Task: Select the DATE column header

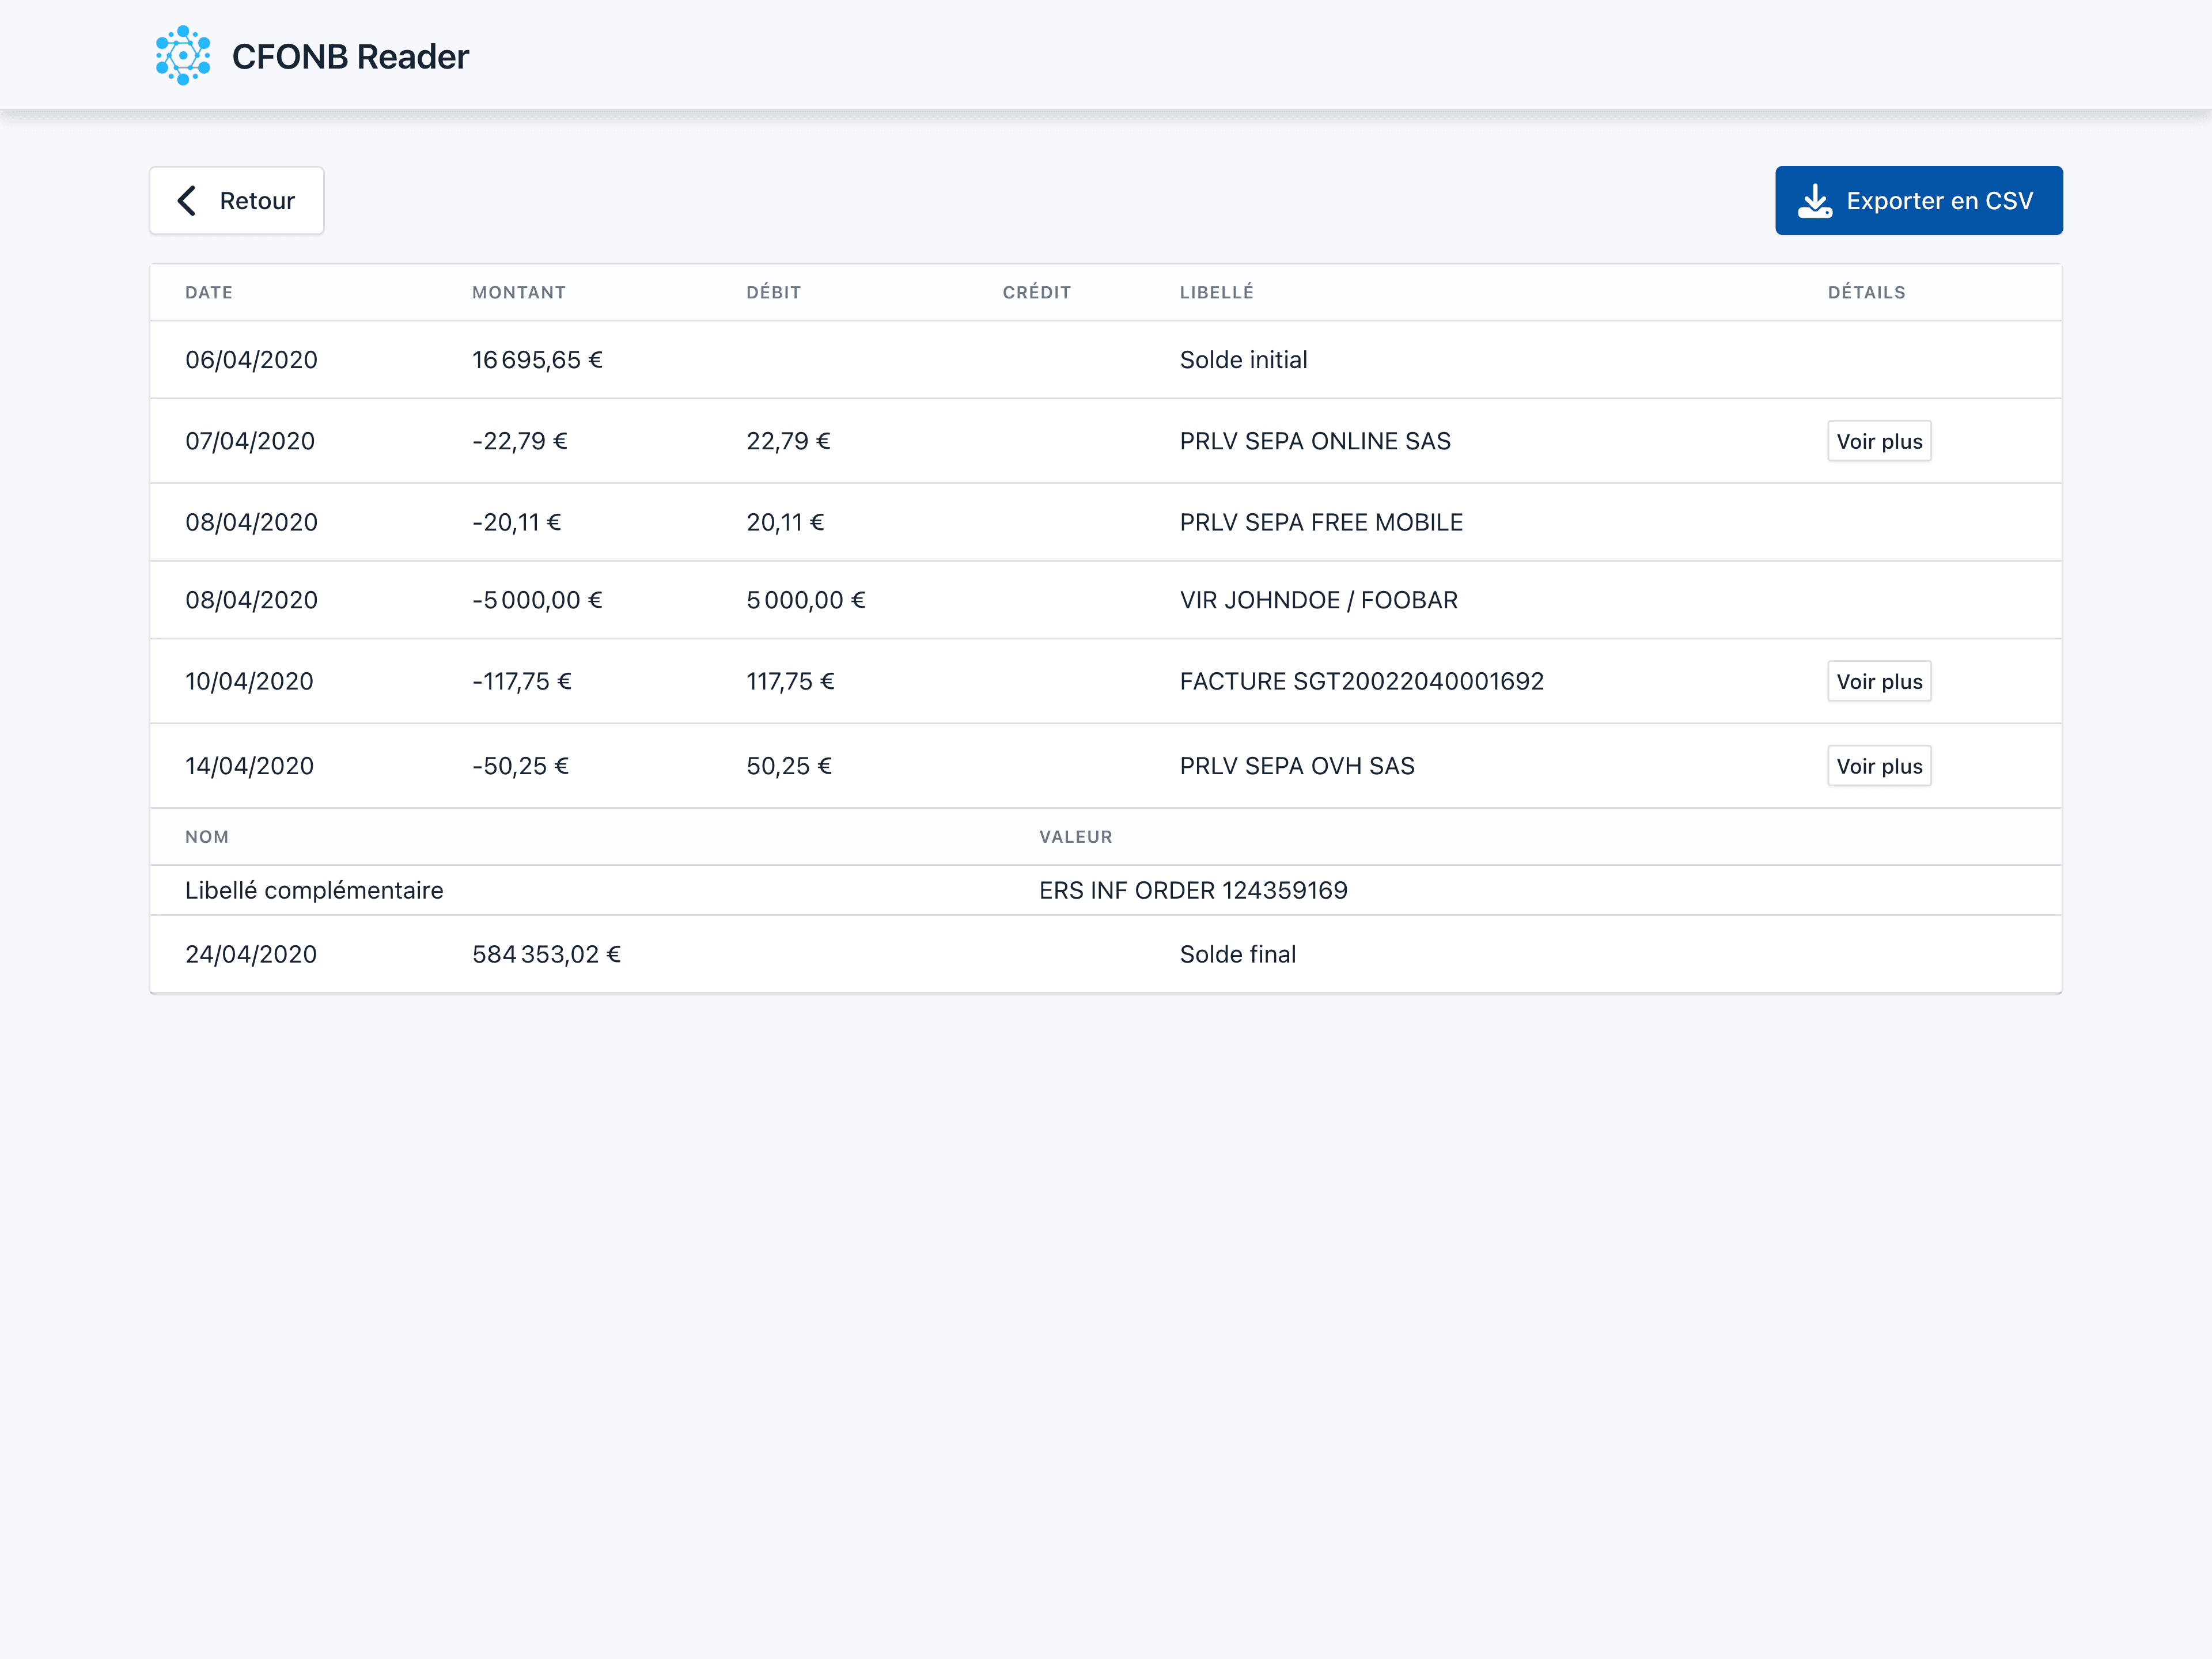Action: click(208, 292)
